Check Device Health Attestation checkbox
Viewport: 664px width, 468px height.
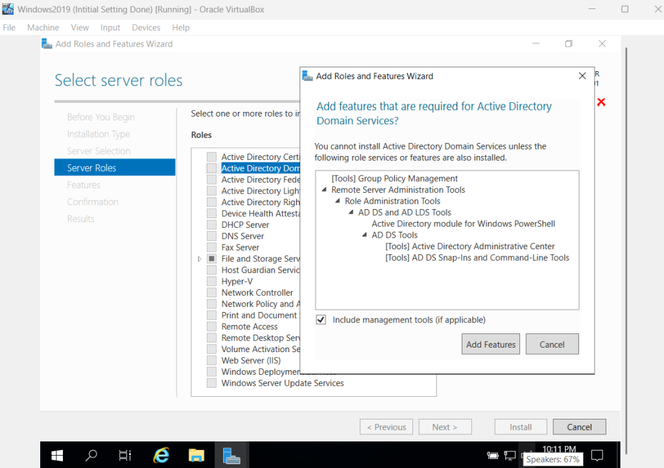(x=212, y=214)
